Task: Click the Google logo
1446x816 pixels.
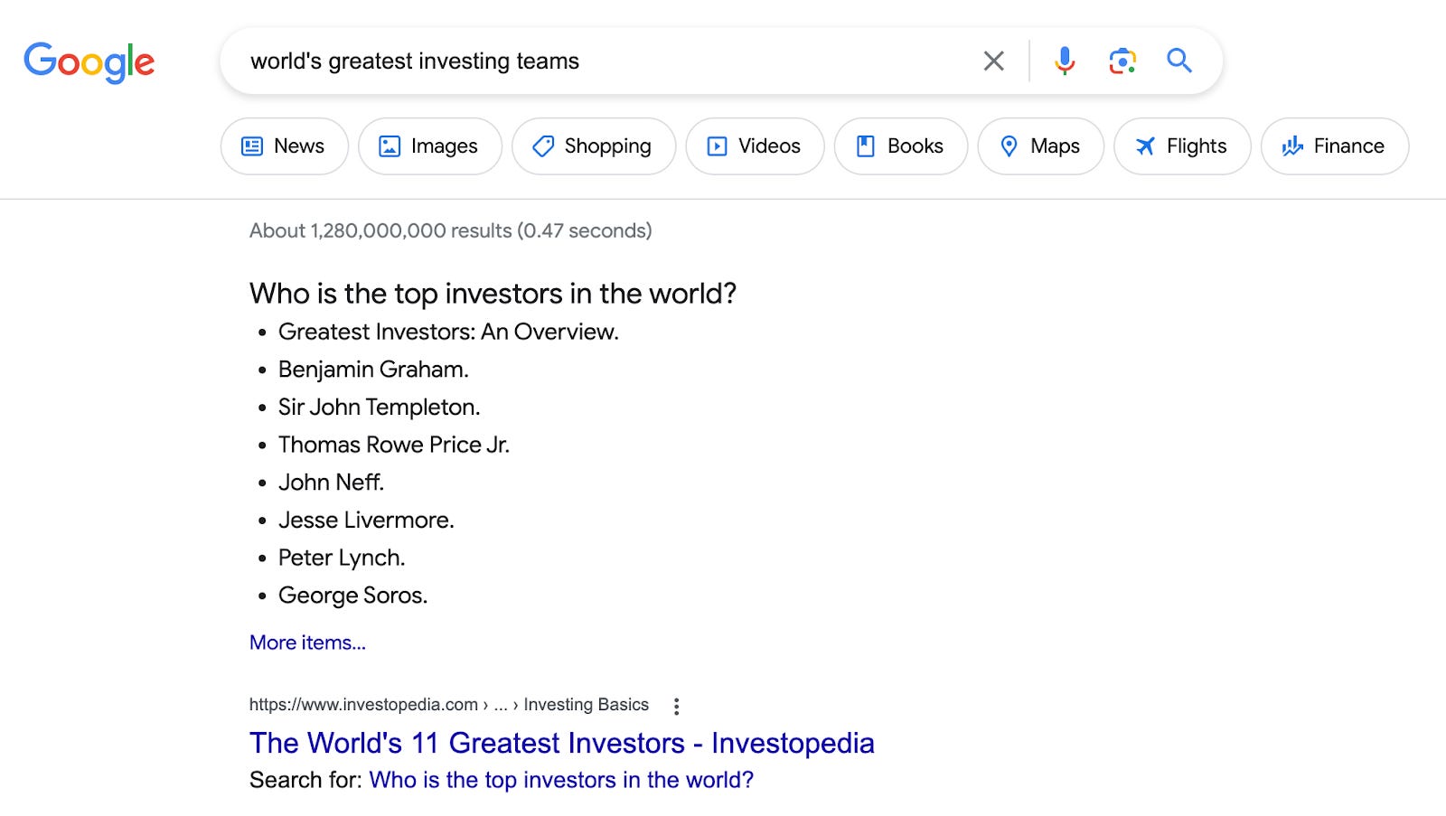Action: pyautogui.click(x=89, y=62)
